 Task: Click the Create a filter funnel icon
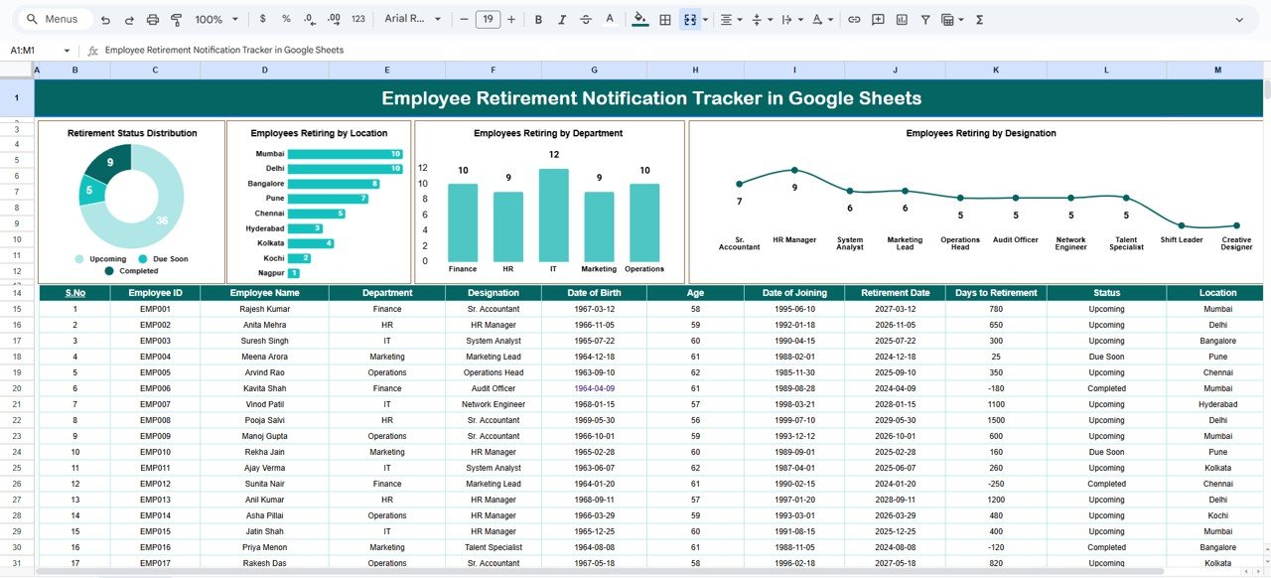925,20
